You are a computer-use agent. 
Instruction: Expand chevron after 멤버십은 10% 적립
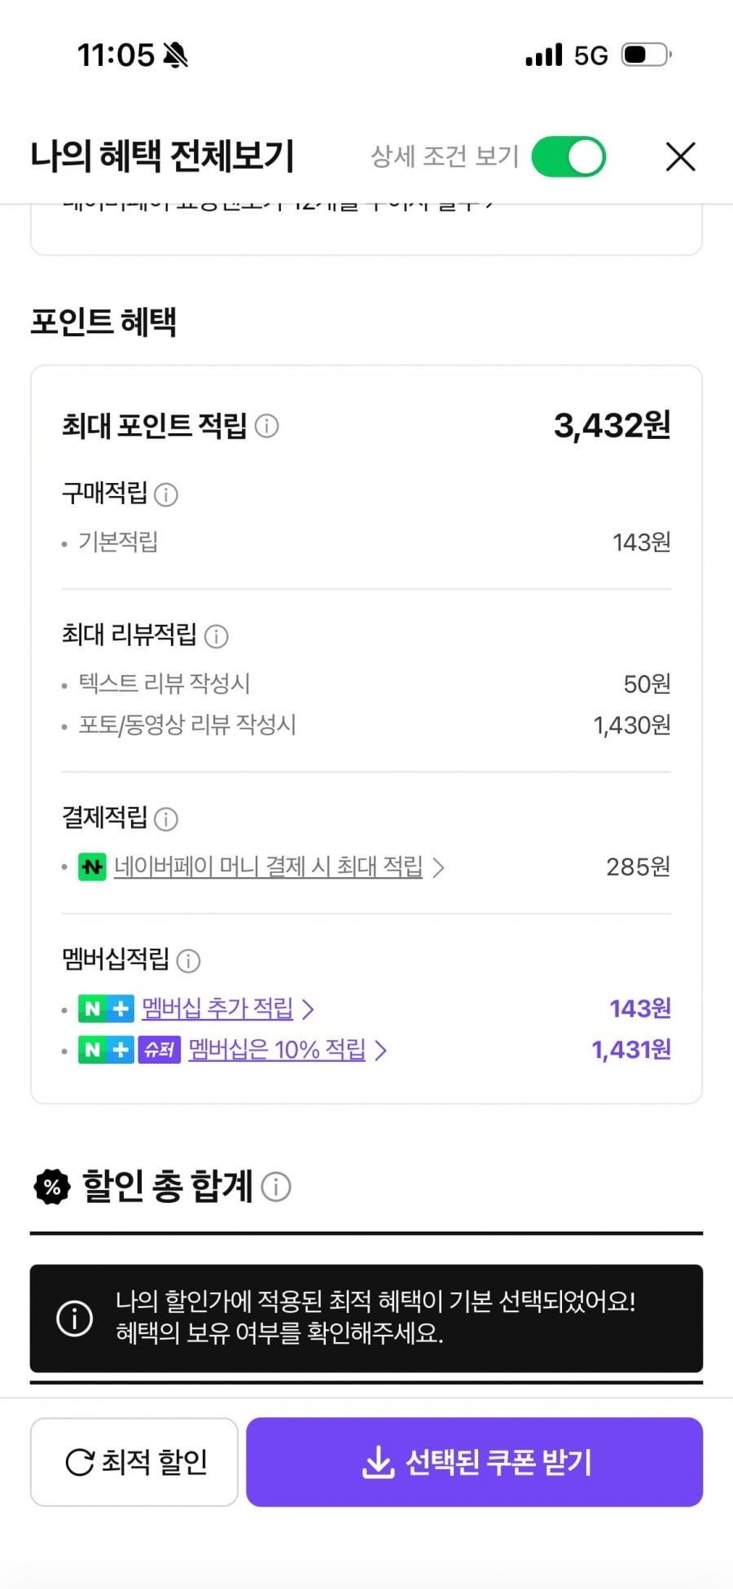pos(380,1050)
